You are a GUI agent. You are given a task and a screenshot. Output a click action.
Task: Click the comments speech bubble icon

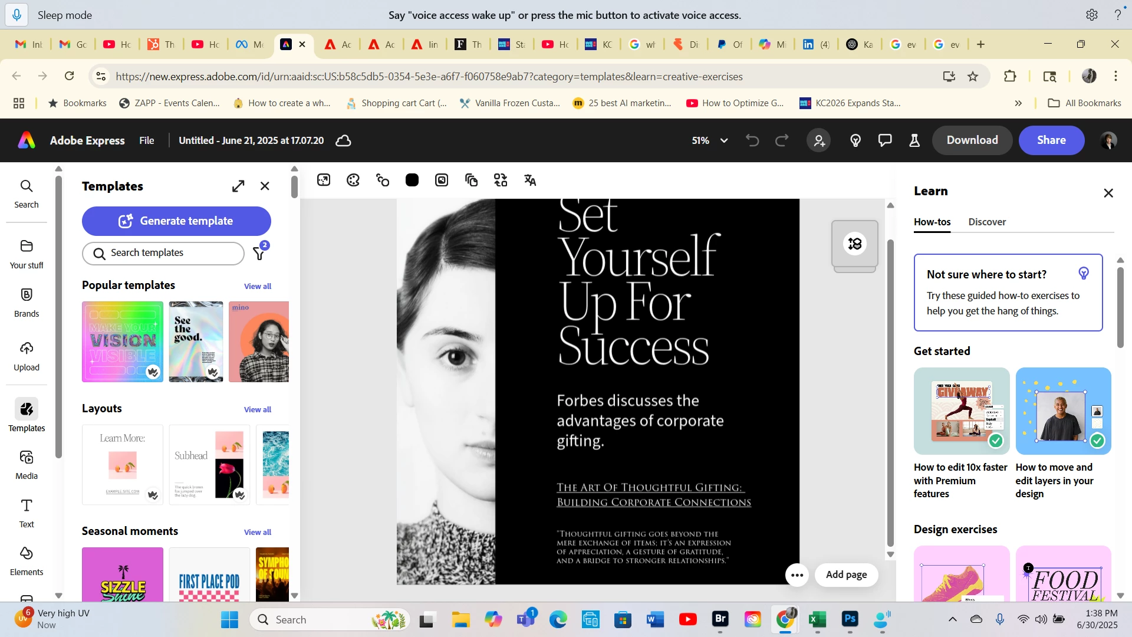[884, 140]
